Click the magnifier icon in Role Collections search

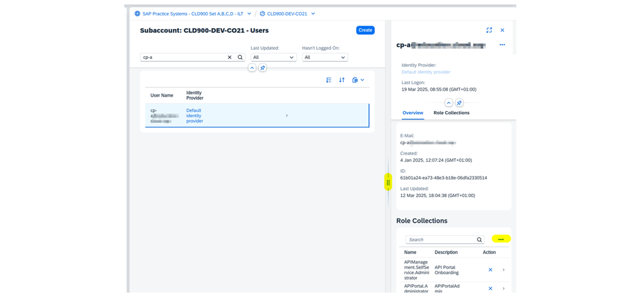(479, 240)
